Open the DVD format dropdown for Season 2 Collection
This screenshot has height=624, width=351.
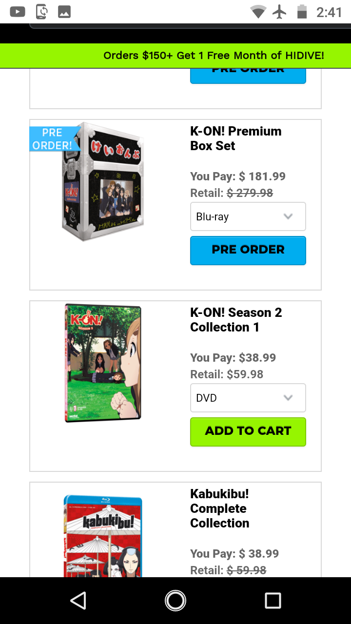(248, 398)
